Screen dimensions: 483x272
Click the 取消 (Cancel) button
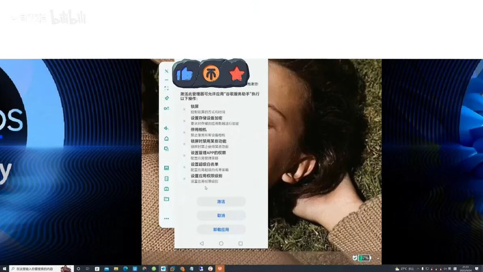pyautogui.click(x=221, y=215)
